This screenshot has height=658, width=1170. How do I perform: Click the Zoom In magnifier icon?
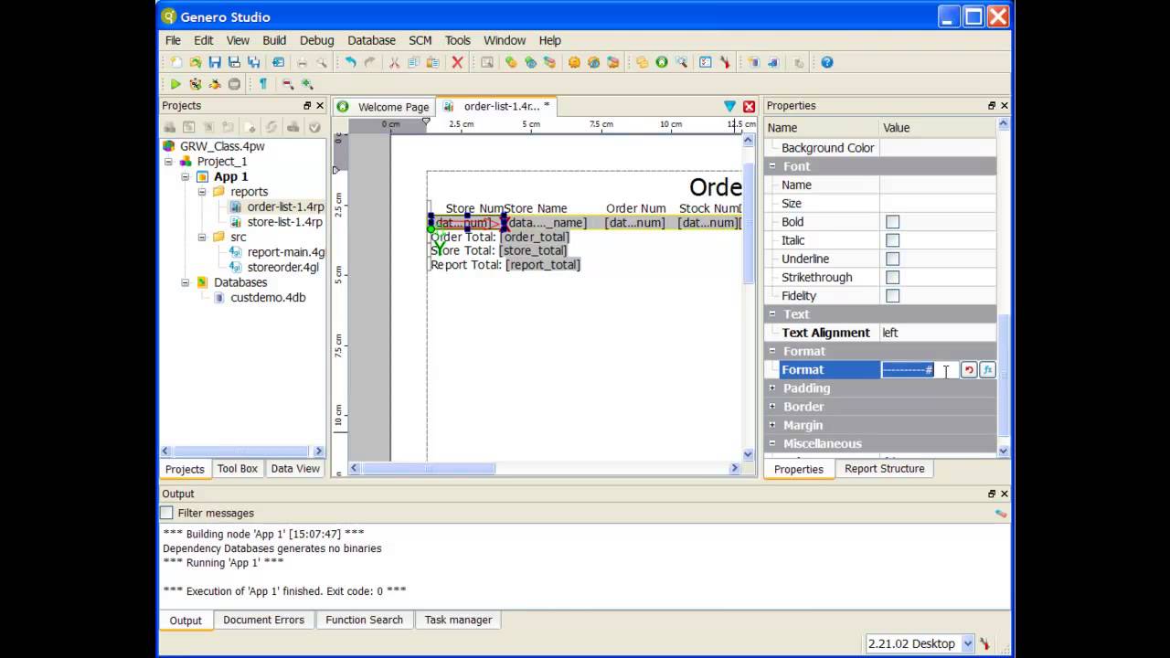click(307, 84)
